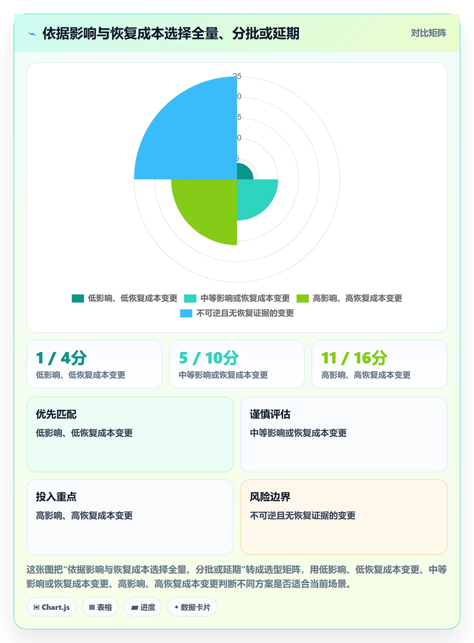Viewport: 474px width, 643px height.
Task: Click the 进度 tag chip
Action: coord(143,607)
